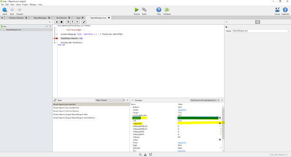Click the Insert toolbar icon
Image resolution: width=291 pixels, height=157 pixels.
(5, 10)
